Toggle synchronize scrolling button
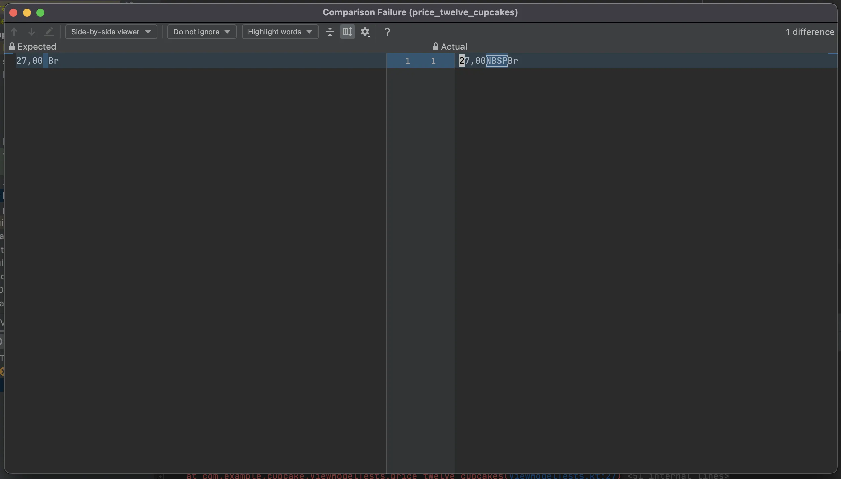The height and width of the screenshot is (479, 841). (347, 32)
